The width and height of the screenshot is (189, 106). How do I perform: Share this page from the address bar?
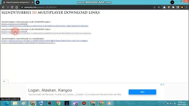tap(154, 7)
